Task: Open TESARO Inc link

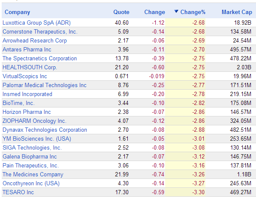Action: pyautogui.click(x=18, y=193)
